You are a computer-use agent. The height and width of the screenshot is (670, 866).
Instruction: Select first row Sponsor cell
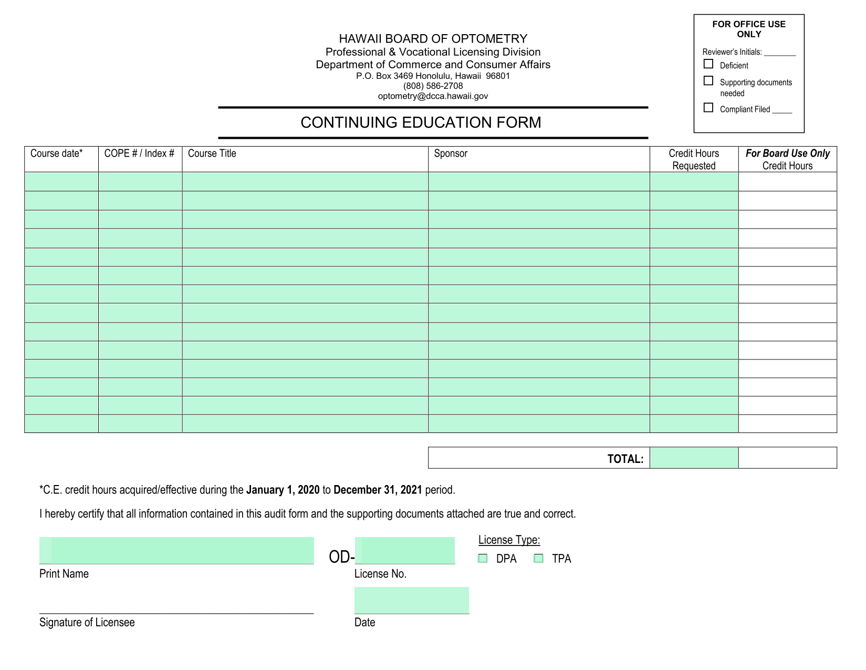(x=539, y=182)
